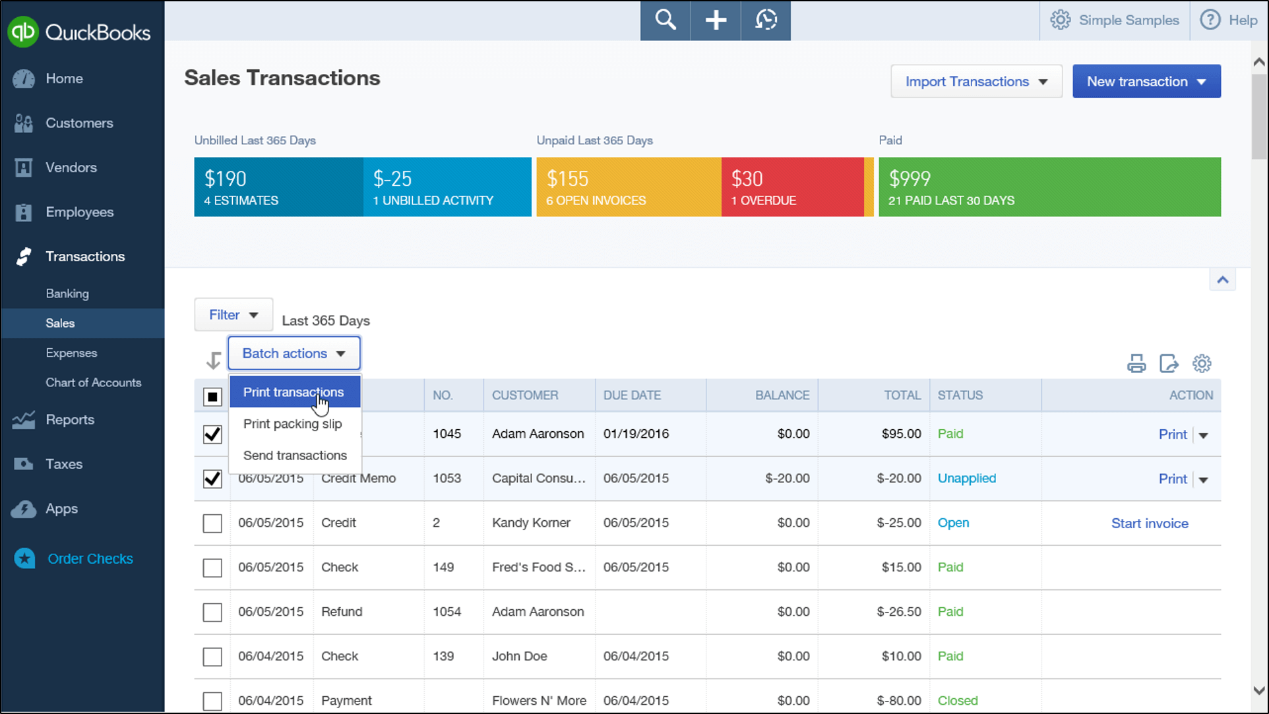
Task: Click the add new item plus icon
Action: pos(716,19)
